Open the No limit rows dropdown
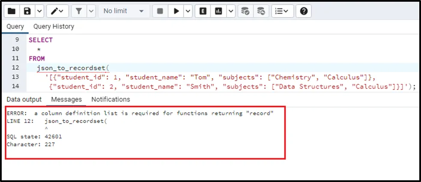The width and height of the screenshot is (421, 182). [124, 11]
